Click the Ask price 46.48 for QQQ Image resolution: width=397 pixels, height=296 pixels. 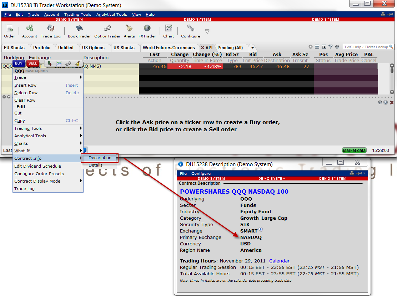click(282, 67)
